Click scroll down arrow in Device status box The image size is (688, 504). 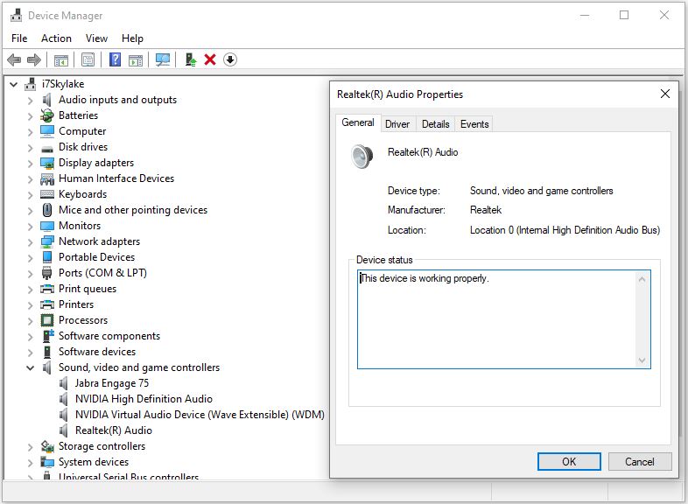642,360
